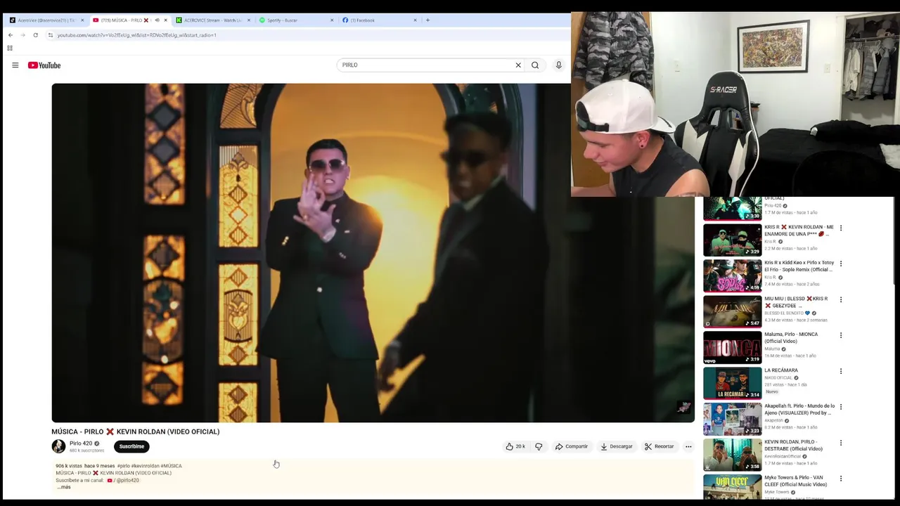Screen dimensions: 900x506
Task: Open a new browser tab
Action: [x=427, y=20]
